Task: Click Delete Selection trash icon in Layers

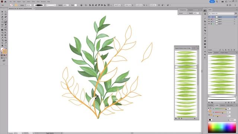Action: [x=234, y=50]
